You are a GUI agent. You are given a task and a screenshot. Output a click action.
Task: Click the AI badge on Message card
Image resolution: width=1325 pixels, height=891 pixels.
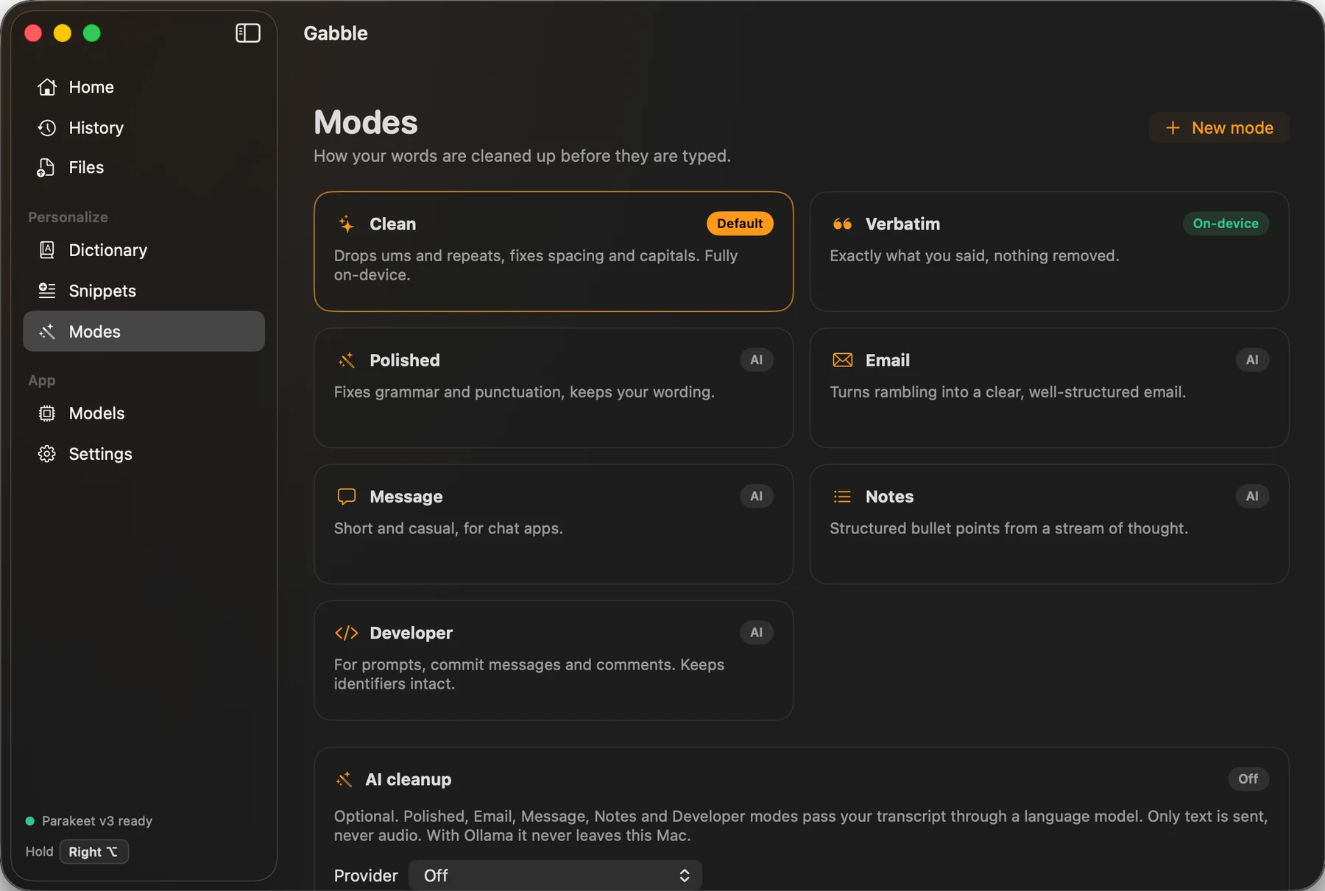756,496
